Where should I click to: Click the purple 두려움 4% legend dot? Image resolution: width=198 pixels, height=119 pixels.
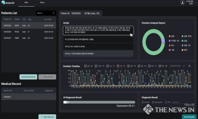170,41
